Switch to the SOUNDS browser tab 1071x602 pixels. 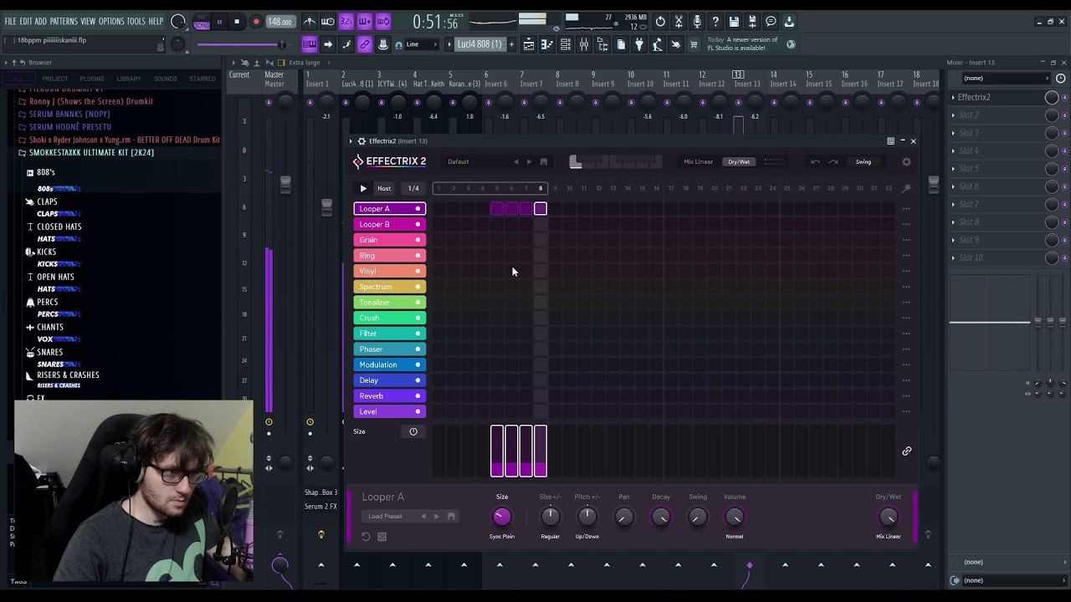tap(165, 79)
